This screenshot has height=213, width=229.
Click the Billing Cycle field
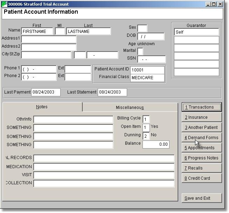click(146, 119)
